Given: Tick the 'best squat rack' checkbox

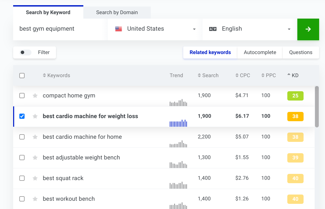Looking at the screenshot, I should coord(22,178).
